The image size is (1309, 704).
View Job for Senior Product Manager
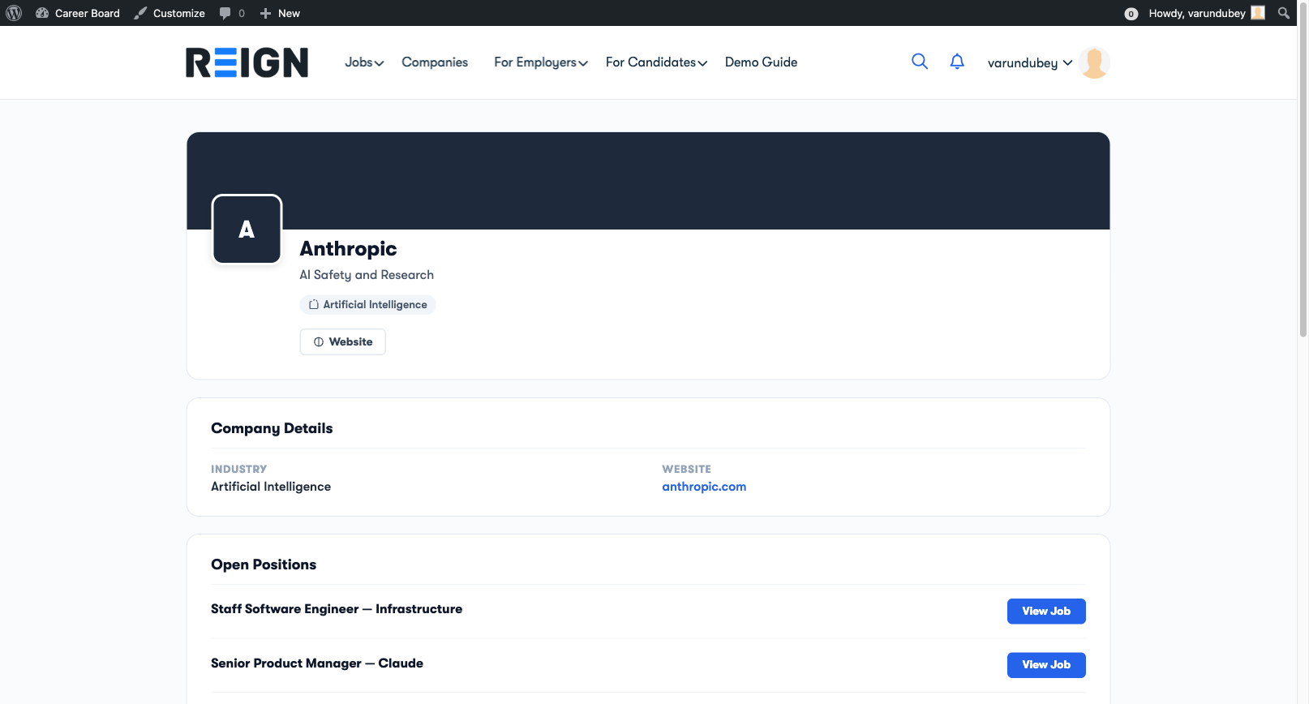(1046, 665)
